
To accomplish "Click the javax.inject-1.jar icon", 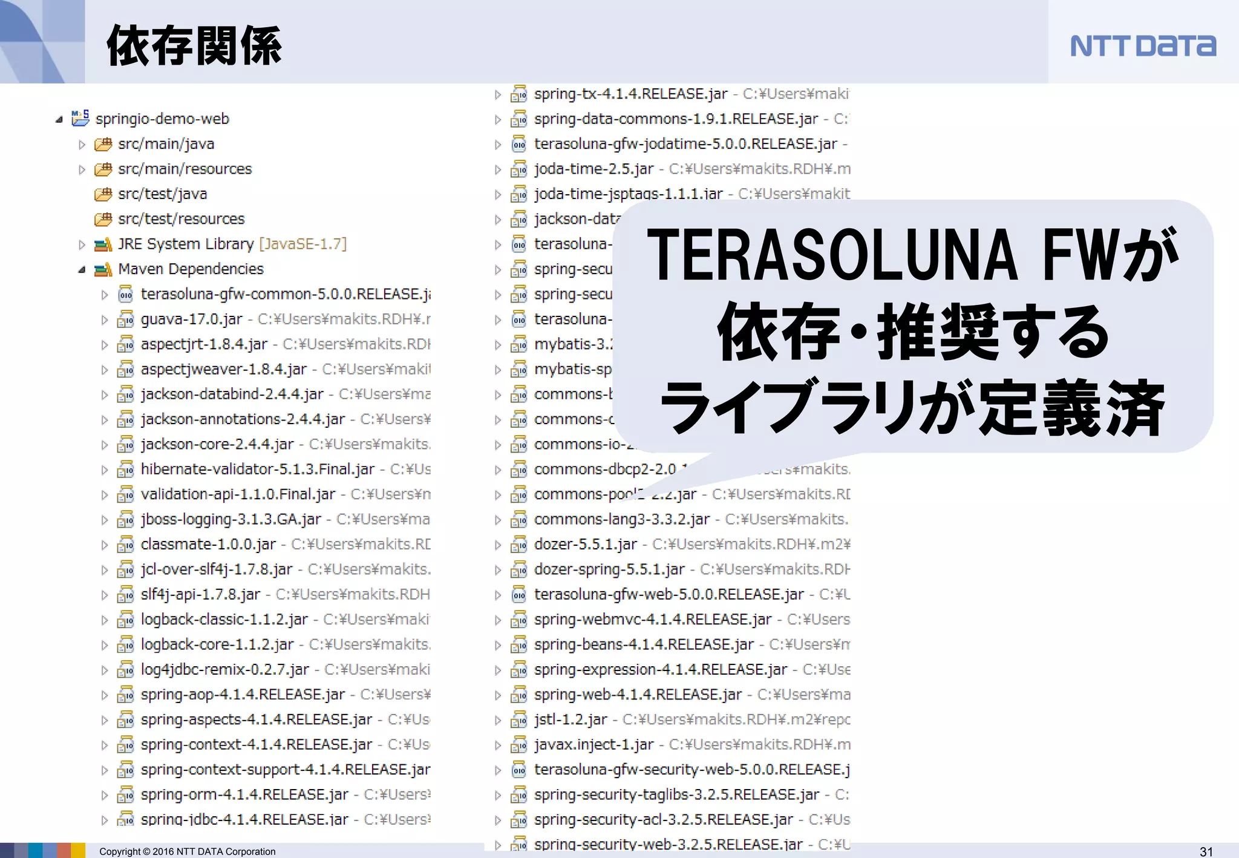I will tap(518, 745).
